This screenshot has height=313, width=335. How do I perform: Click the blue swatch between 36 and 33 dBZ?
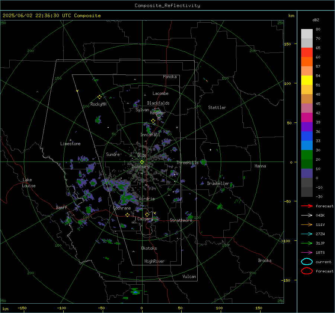point(307,136)
